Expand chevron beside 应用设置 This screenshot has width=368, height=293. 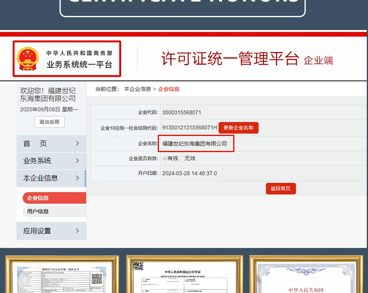[77, 230]
